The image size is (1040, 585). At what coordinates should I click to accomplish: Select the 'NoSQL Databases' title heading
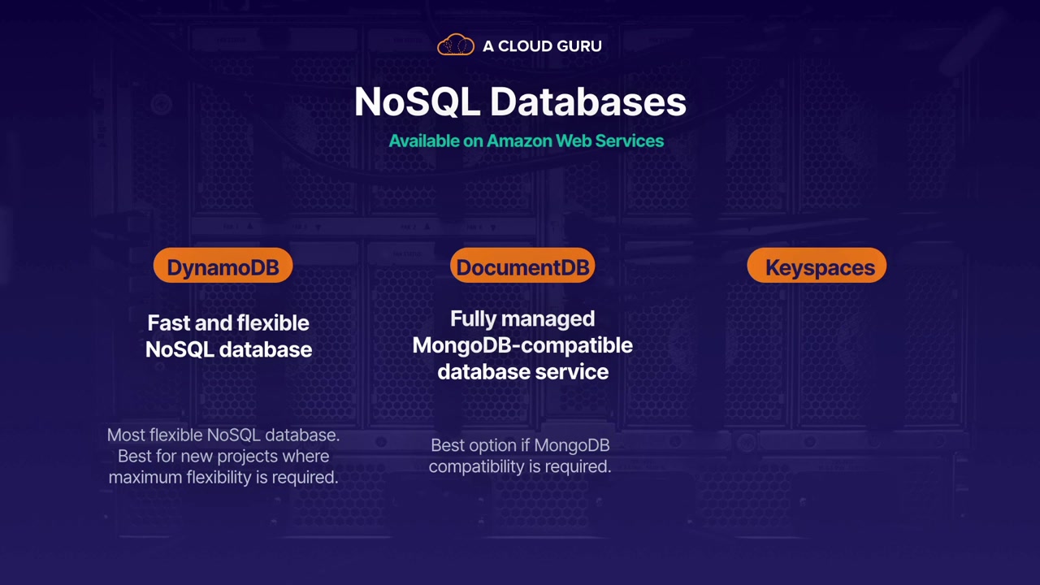[x=520, y=102]
